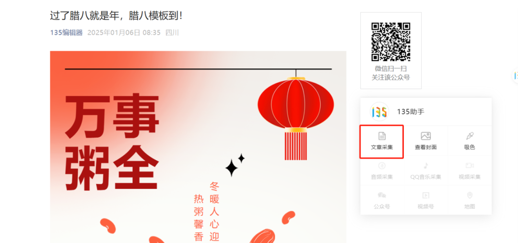Click the 查看封面 label text
The image size is (518, 243).
[425, 147]
